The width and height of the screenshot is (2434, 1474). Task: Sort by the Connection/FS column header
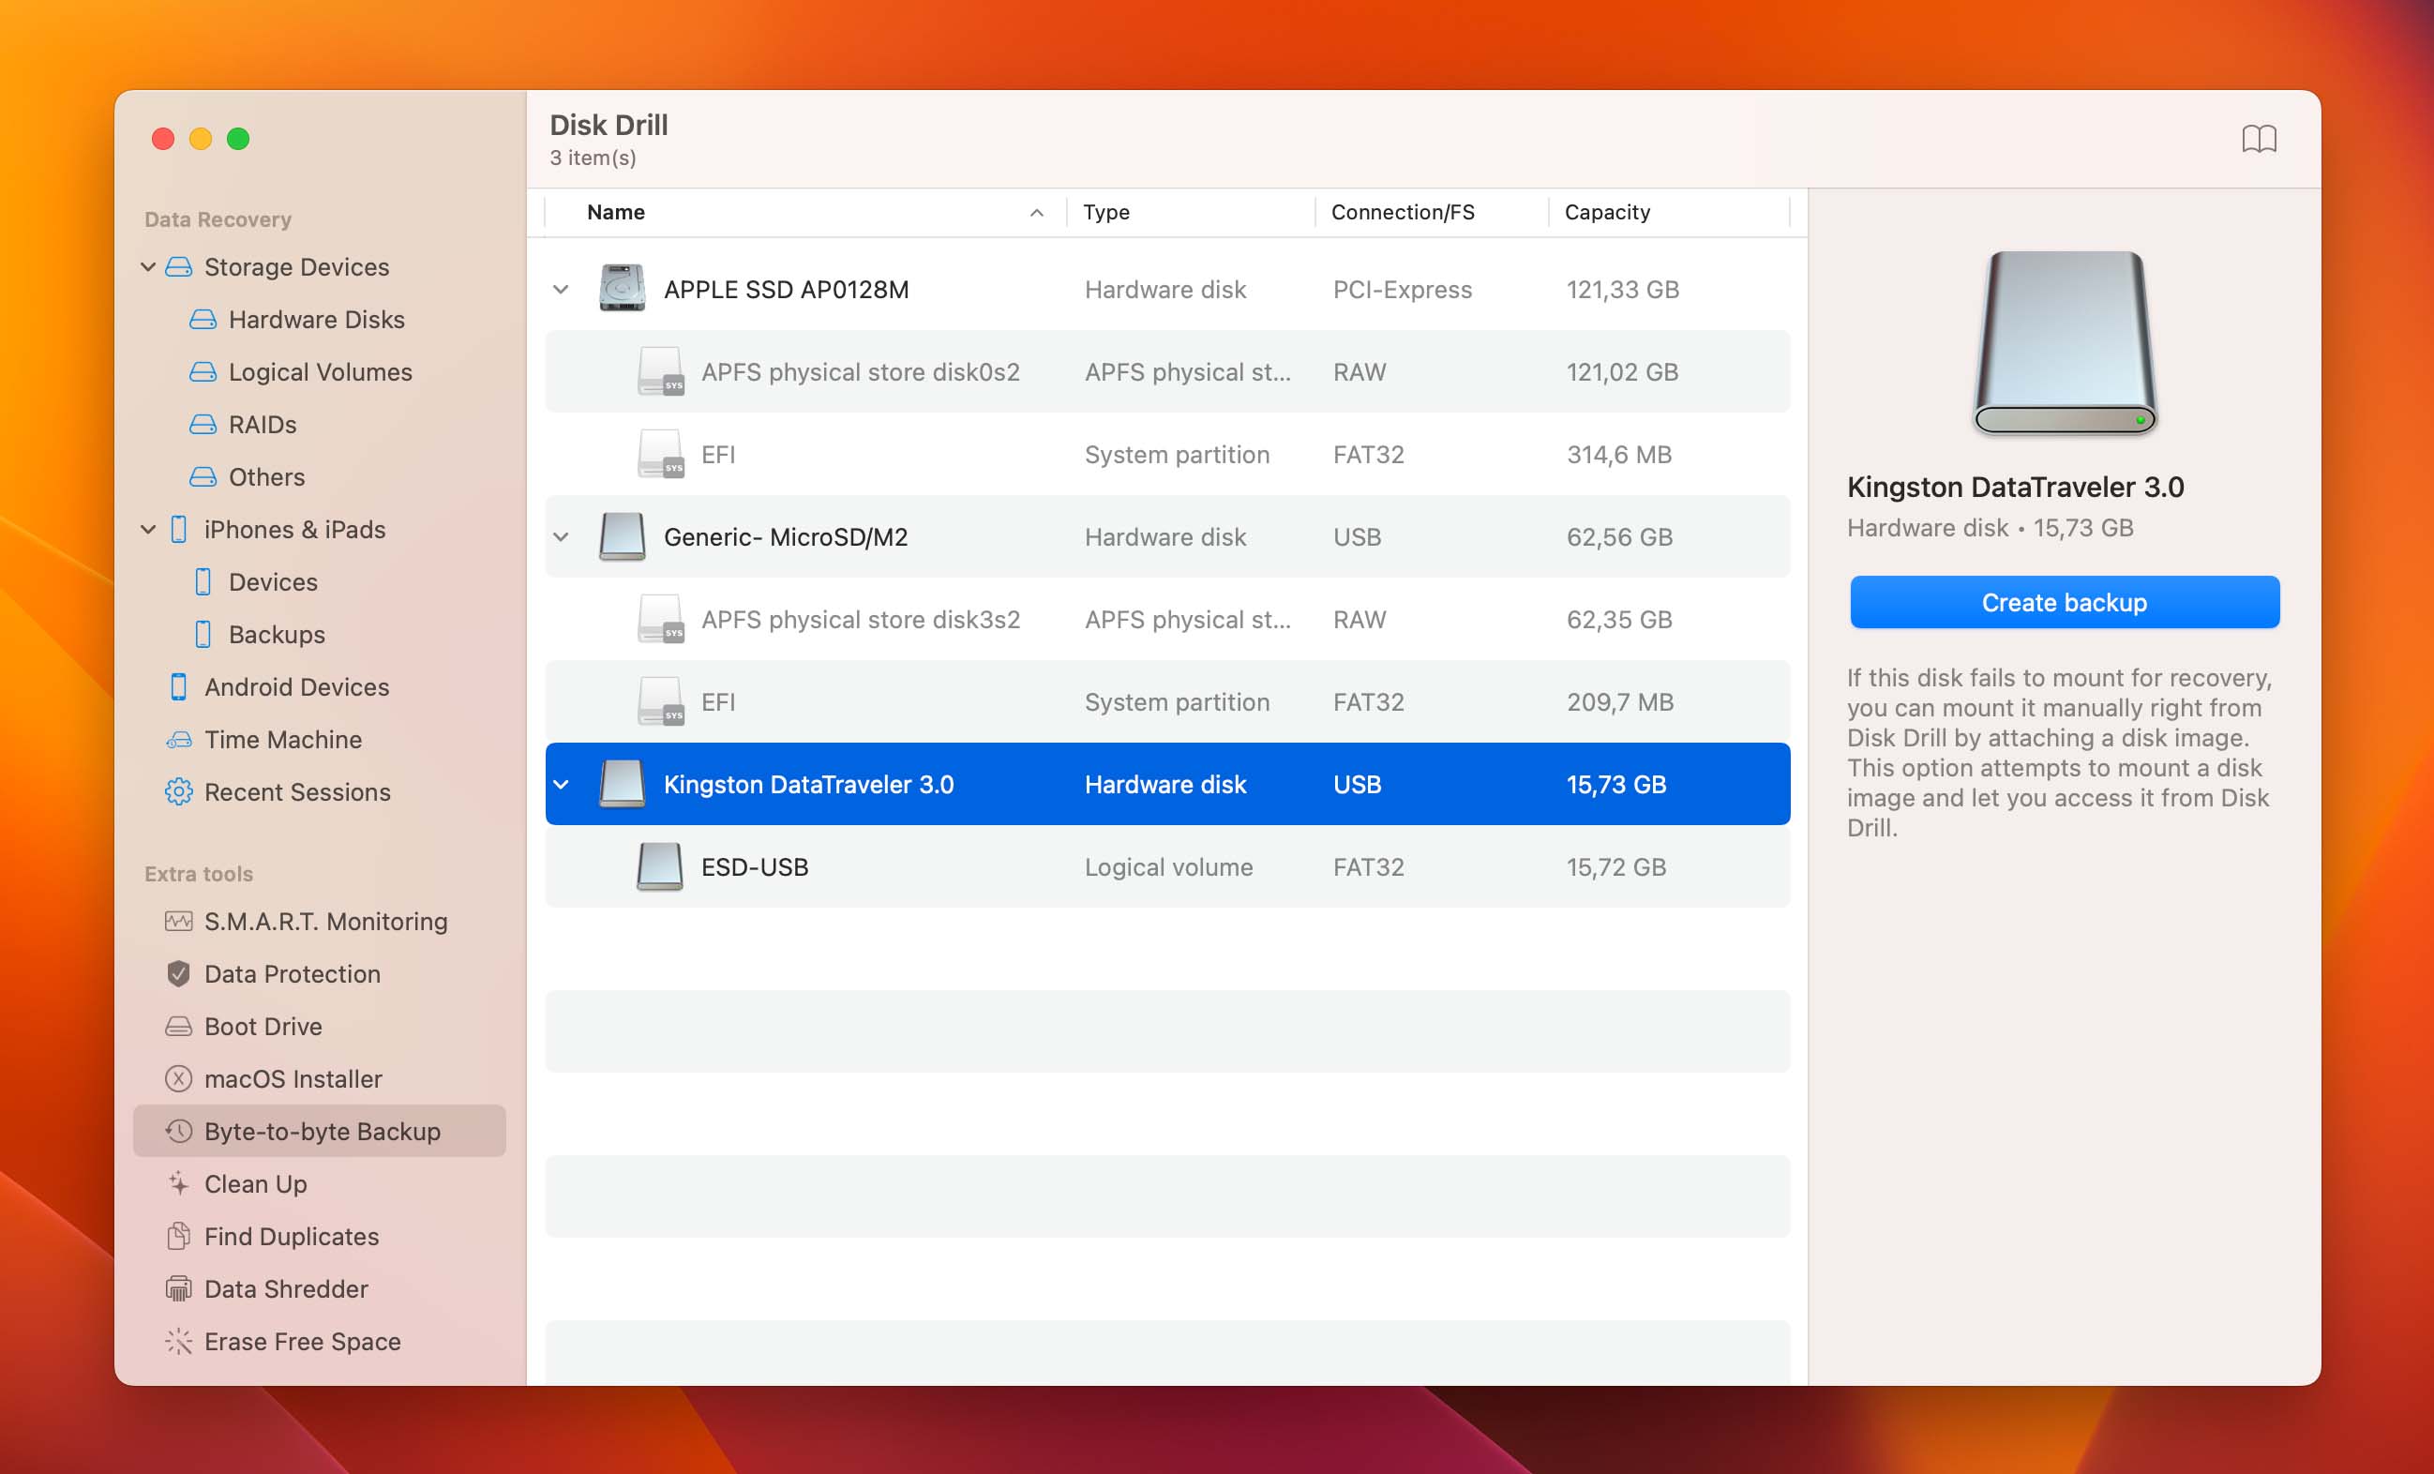pyautogui.click(x=1403, y=213)
